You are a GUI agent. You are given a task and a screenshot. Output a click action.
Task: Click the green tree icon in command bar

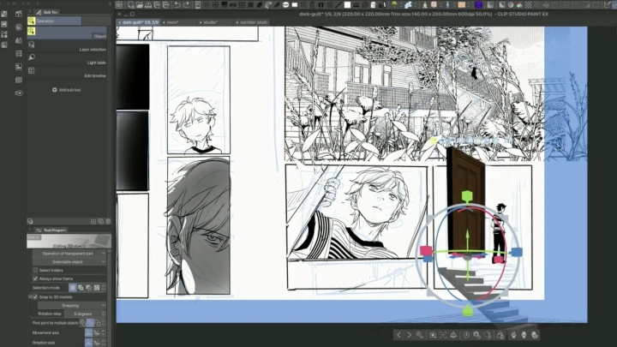[x=394, y=5]
